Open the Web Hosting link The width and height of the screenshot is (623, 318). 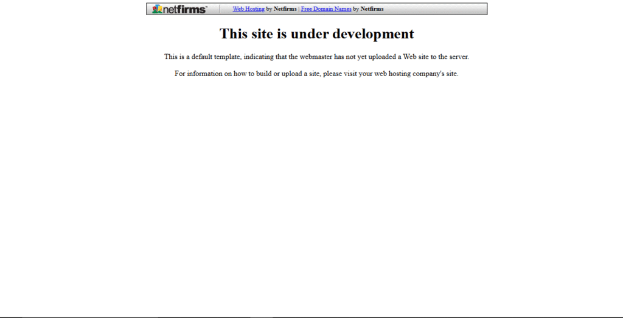[248, 9]
